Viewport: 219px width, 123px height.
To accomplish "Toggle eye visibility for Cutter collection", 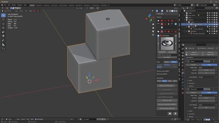I will tap(212, 13).
